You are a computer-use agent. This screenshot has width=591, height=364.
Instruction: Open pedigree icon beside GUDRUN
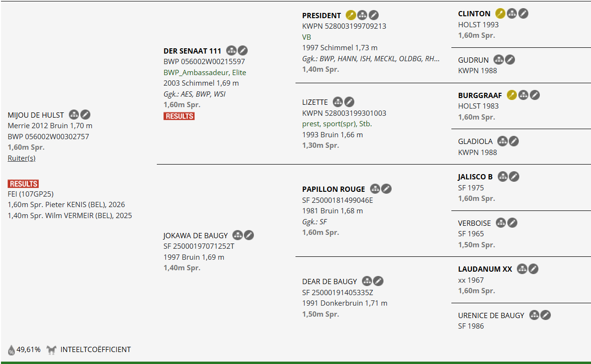(499, 60)
